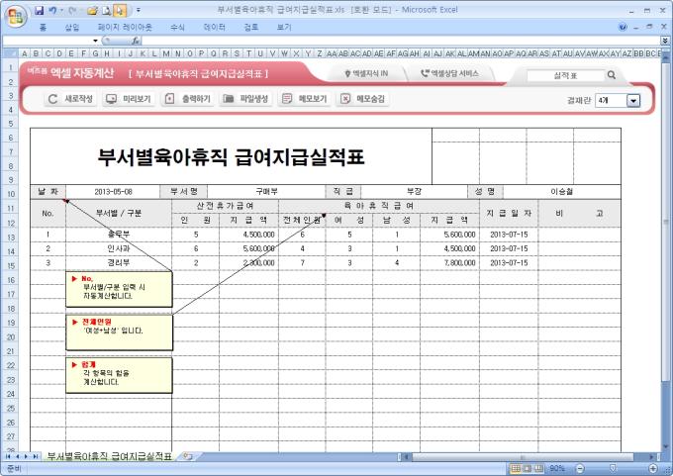The image size is (673, 476).
Task: Click the horizontal scrollbar thumb
Action: click(522, 457)
